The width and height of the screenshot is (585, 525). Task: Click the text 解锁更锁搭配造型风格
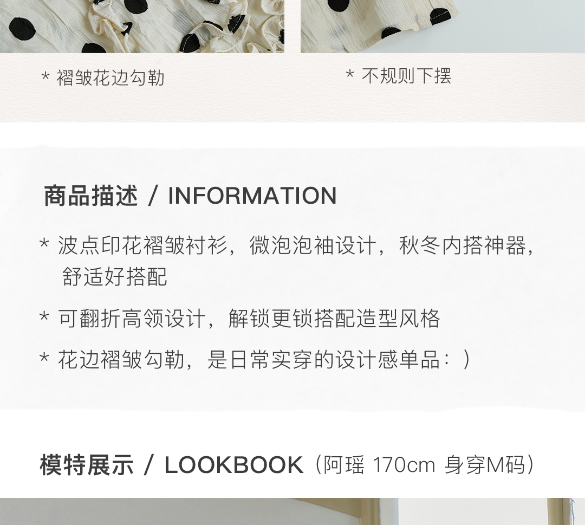334,319
